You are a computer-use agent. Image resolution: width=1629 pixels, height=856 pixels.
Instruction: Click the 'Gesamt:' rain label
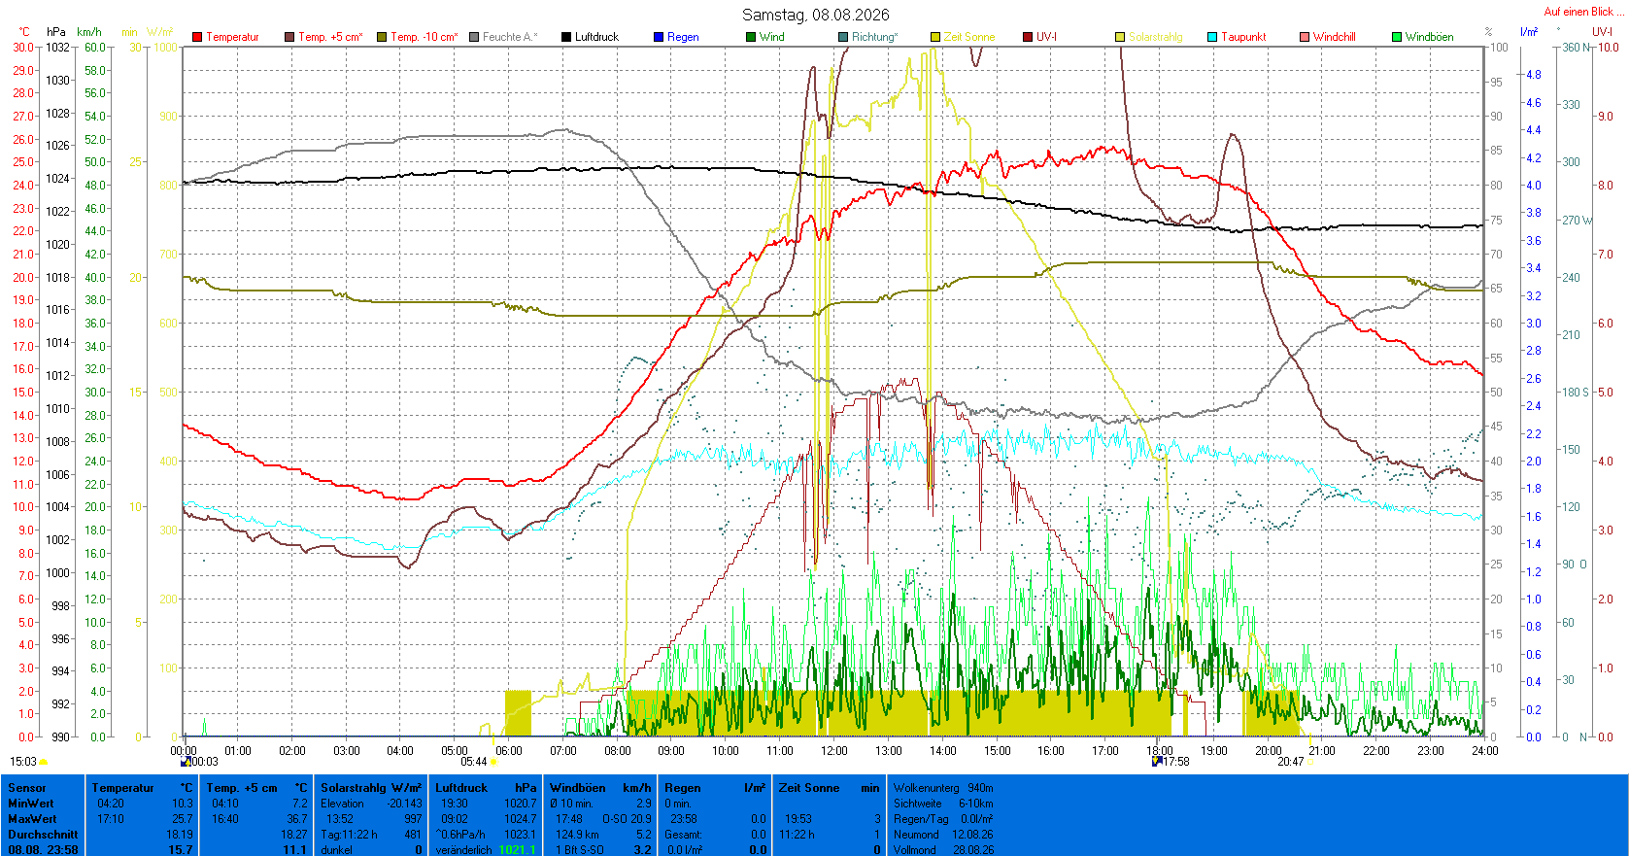coord(682,835)
